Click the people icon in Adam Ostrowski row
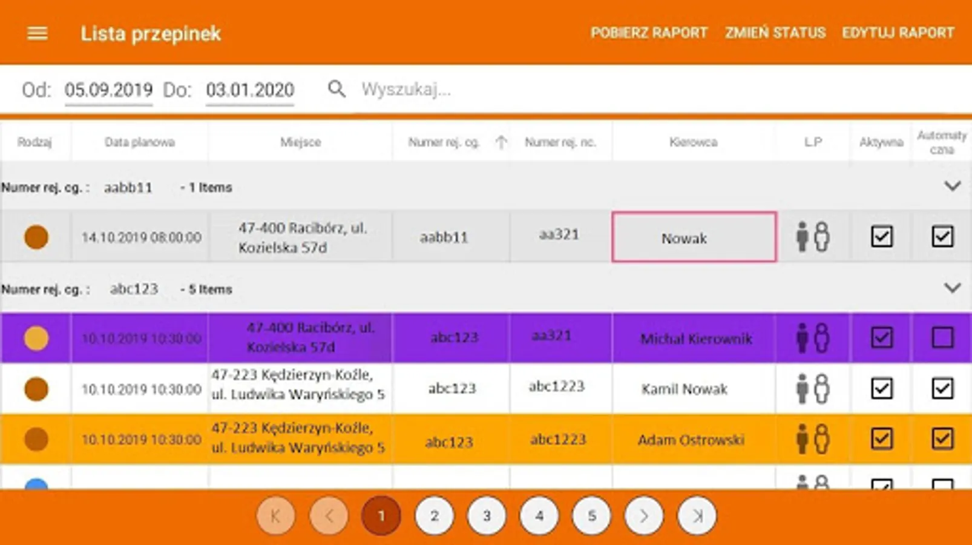 [812, 438]
